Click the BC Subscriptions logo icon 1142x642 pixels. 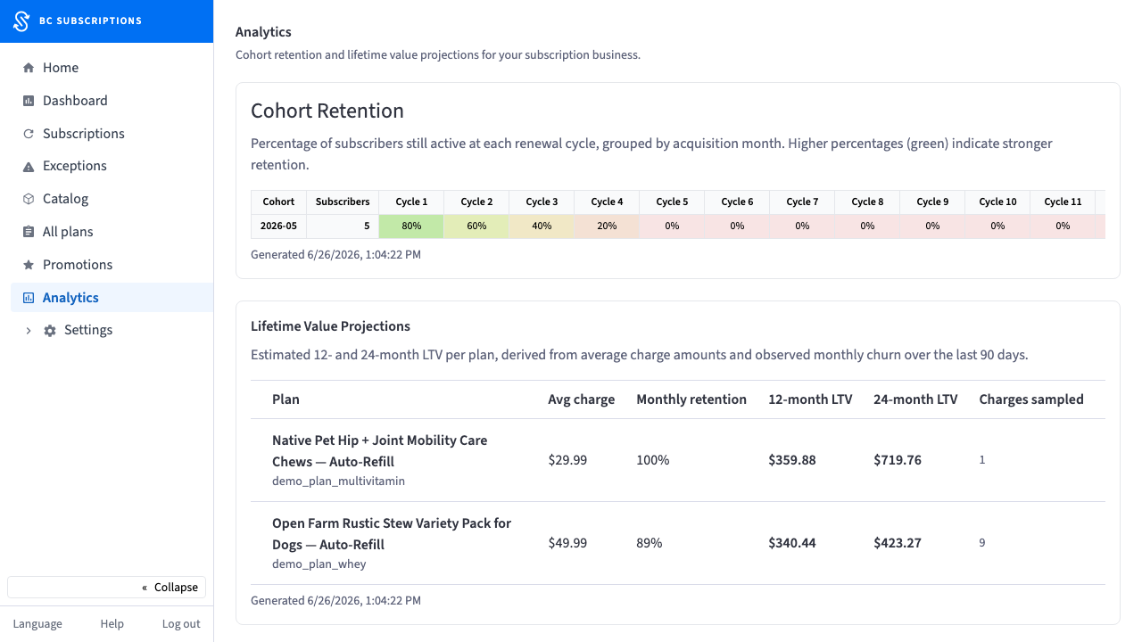22,21
